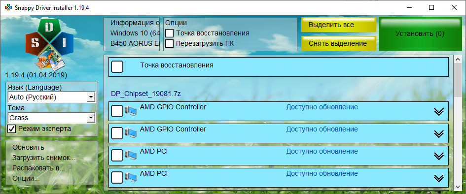Click device icon of the first AMD PCI row
The width and height of the screenshot is (466, 194).
tap(130, 156)
